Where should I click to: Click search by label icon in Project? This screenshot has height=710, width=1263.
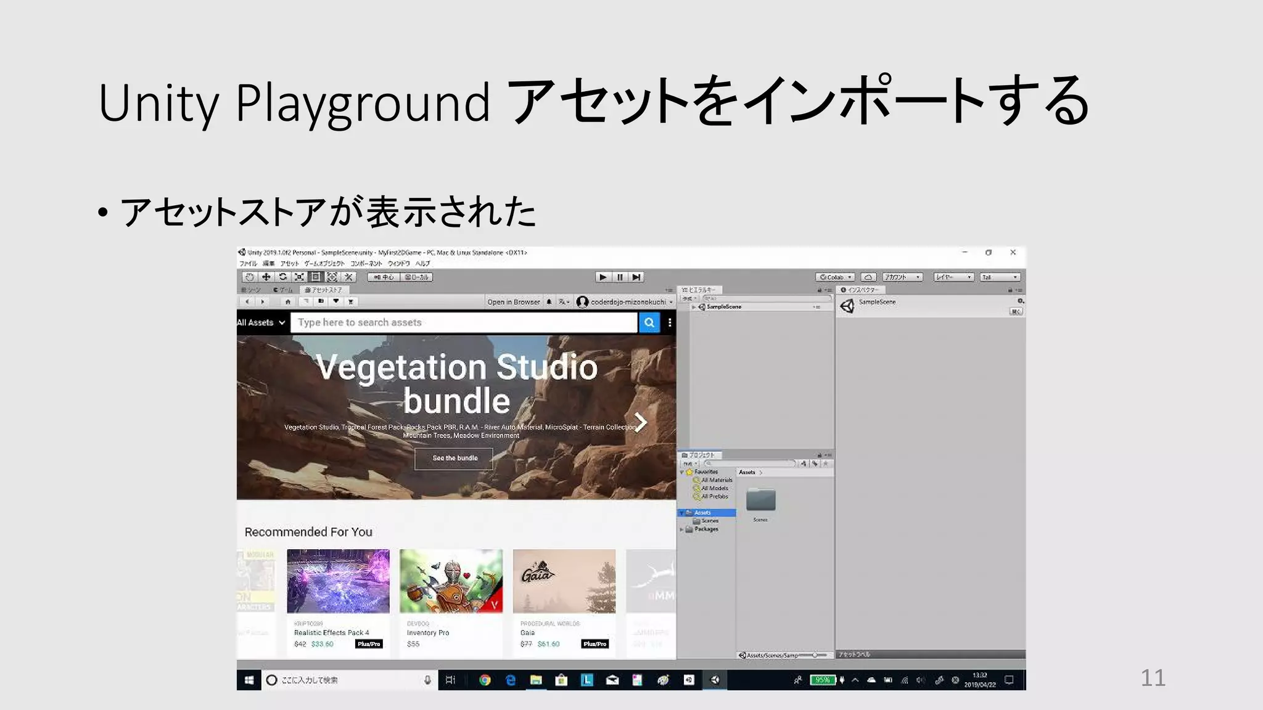(x=815, y=463)
